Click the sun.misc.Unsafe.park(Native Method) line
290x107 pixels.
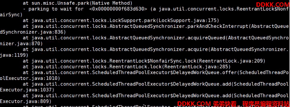coord(77,3)
